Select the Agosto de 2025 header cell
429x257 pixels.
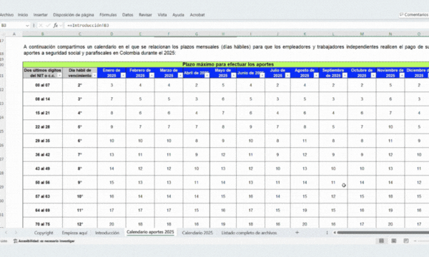(x=305, y=73)
